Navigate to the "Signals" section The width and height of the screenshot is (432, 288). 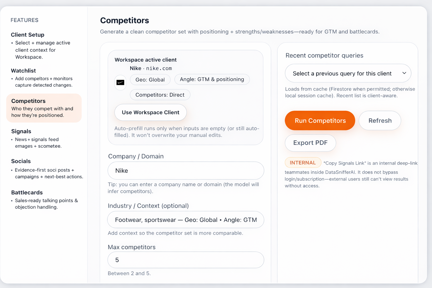pyautogui.click(x=21, y=131)
